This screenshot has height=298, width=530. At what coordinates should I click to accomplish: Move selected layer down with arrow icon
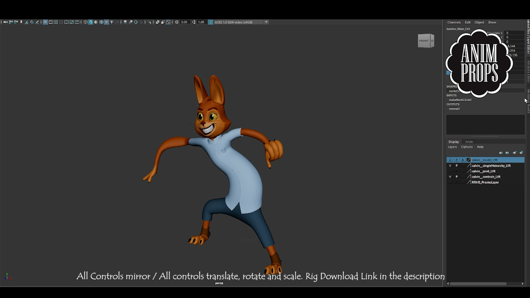click(x=507, y=153)
